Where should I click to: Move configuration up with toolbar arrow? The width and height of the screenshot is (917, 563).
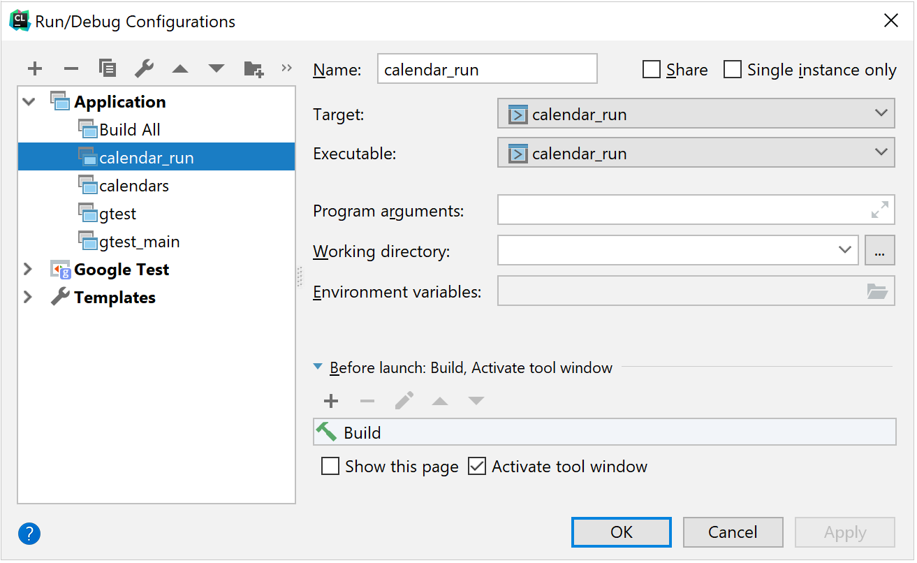[180, 68]
